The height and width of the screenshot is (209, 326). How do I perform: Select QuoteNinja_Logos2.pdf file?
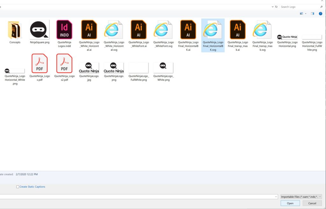pyautogui.click(x=64, y=67)
